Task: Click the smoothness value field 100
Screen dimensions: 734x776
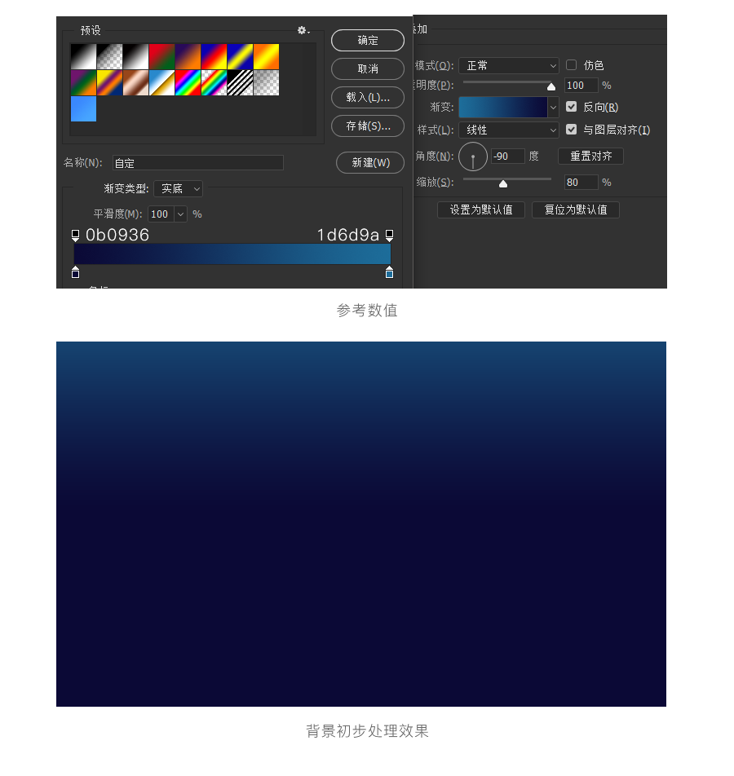Action: tap(161, 214)
